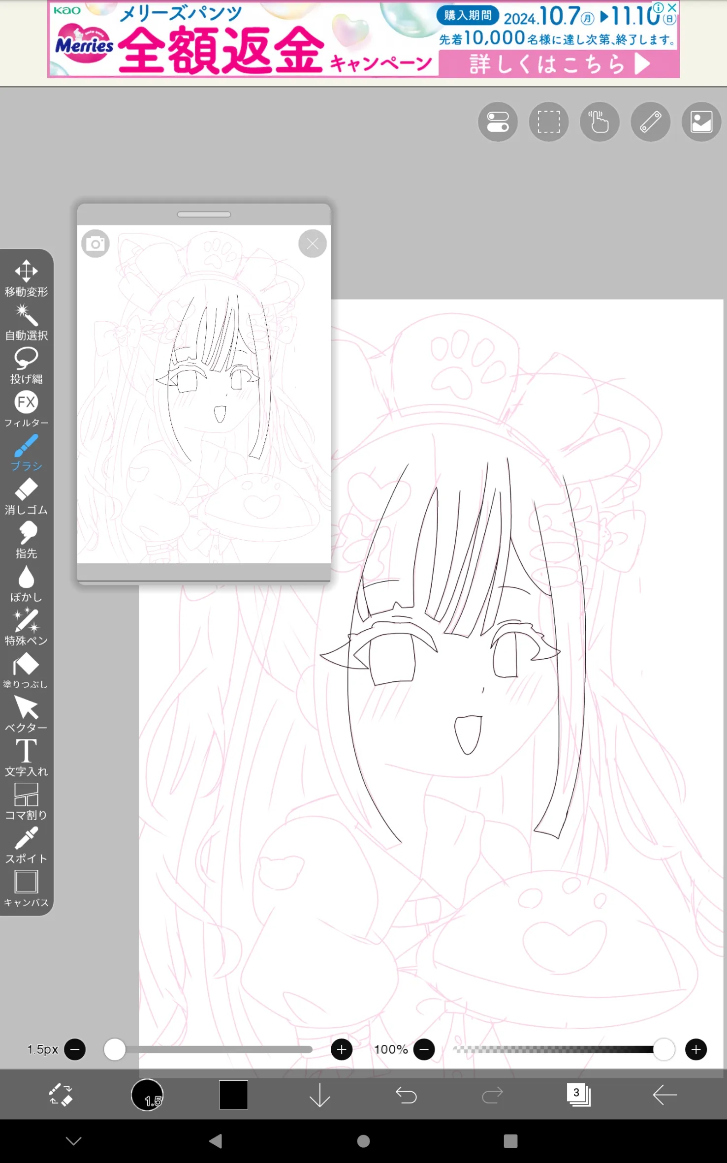Open the black color swatch
The image size is (727, 1163).
pyautogui.click(x=233, y=1095)
